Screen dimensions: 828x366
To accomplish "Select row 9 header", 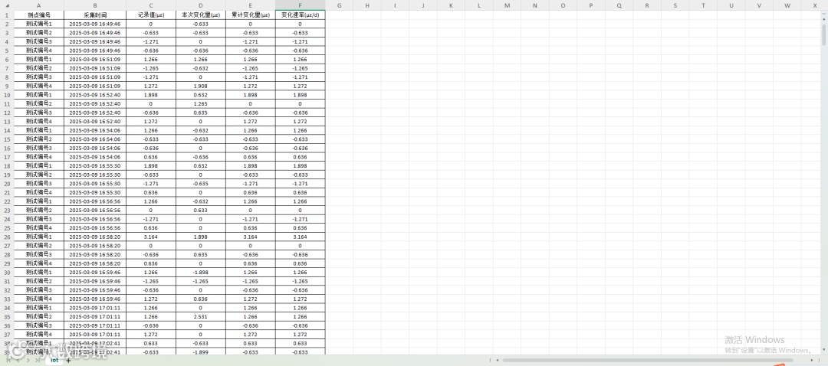I will coord(7,86).
